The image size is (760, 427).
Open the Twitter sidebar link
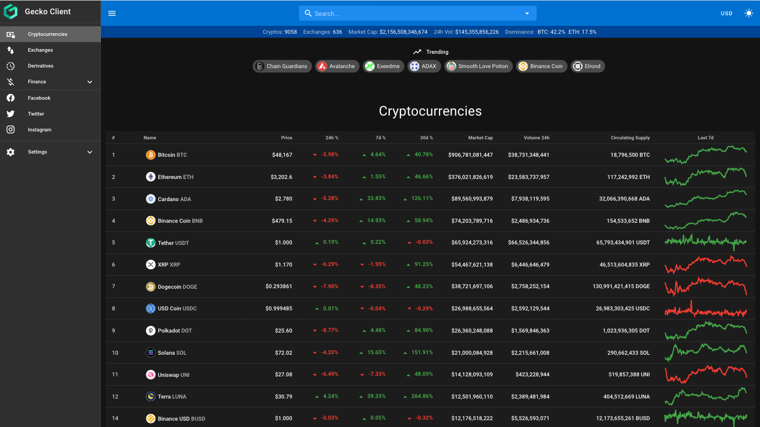pyautogui.click(x=50, y=113)
